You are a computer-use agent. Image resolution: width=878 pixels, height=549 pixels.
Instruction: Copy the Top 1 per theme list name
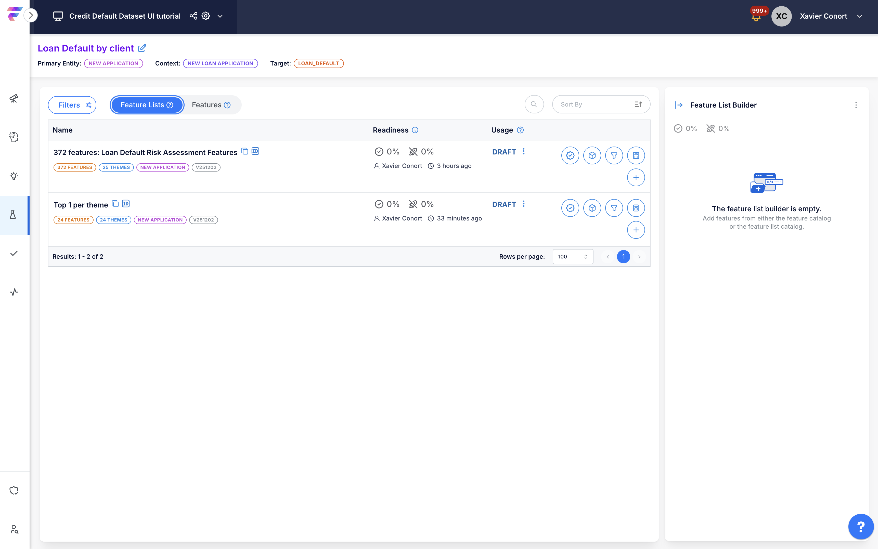pyautogui.click(x=115, y=204)
